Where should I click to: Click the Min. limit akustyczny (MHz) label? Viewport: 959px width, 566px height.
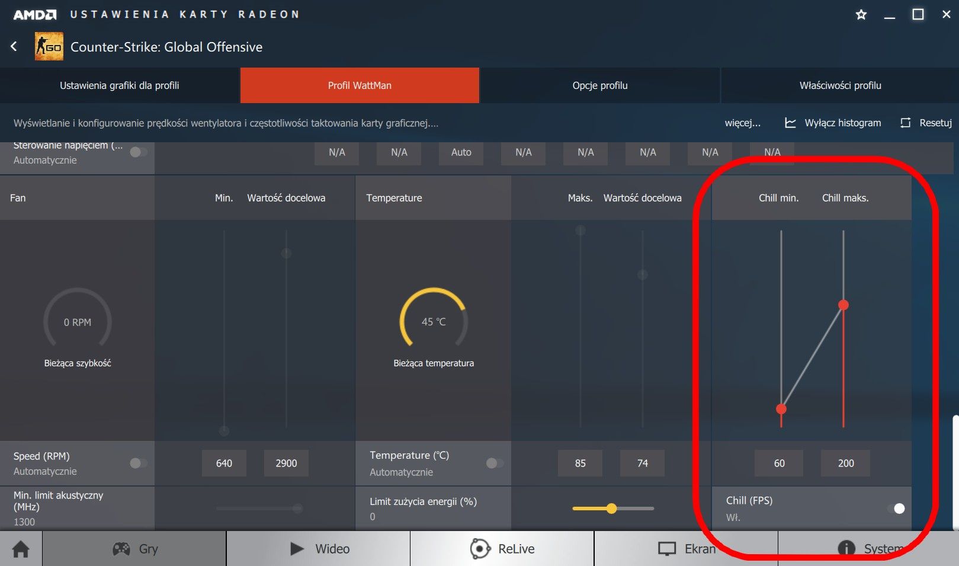pyautogui.click(x=59, y=501)
